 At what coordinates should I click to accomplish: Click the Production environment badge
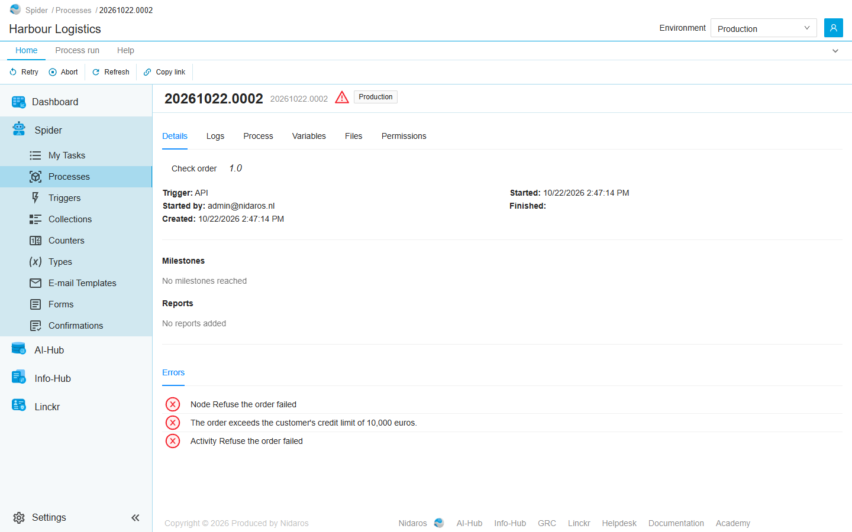376,97
